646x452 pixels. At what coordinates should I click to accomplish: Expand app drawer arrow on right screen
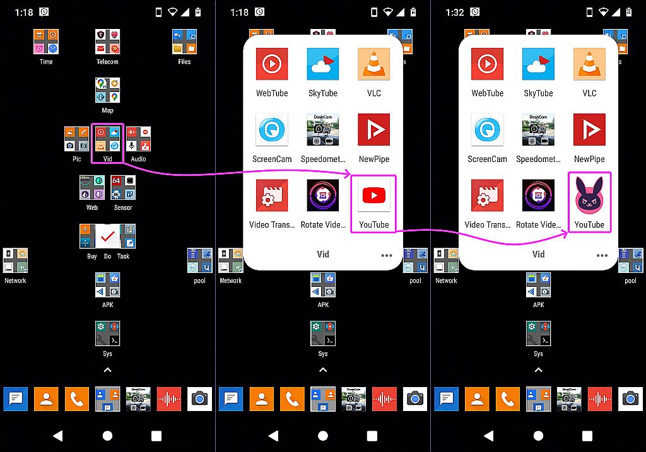pyautogui.click(x=539, y=370)
